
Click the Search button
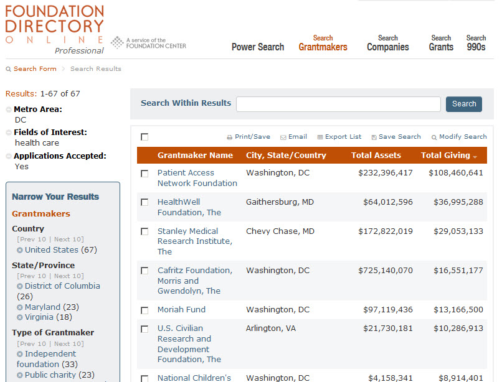pyautogui.click(x=463, y=104)
